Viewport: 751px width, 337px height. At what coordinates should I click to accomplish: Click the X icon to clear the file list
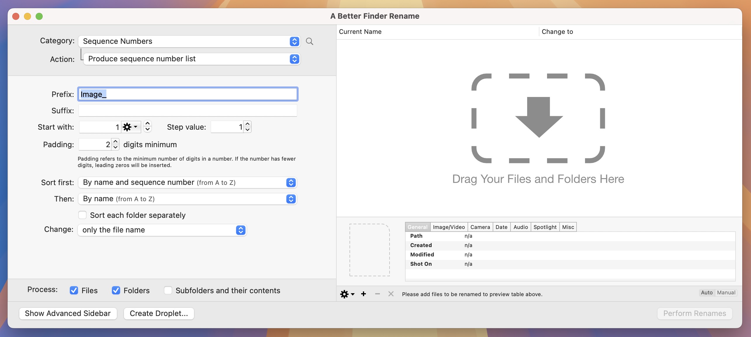pos(391,294)
